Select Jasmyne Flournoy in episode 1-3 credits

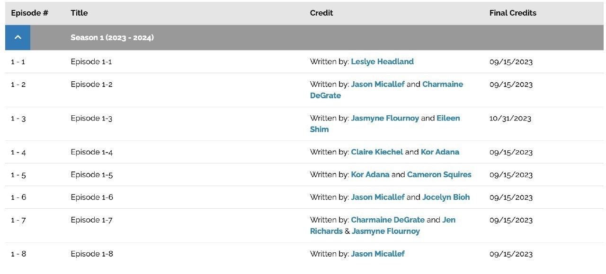click(385, 118)
